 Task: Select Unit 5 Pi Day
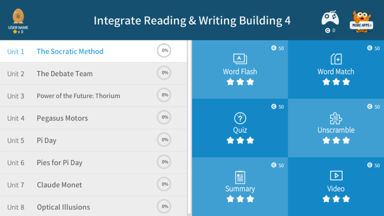pyautogui.click(x=93, y=140)
